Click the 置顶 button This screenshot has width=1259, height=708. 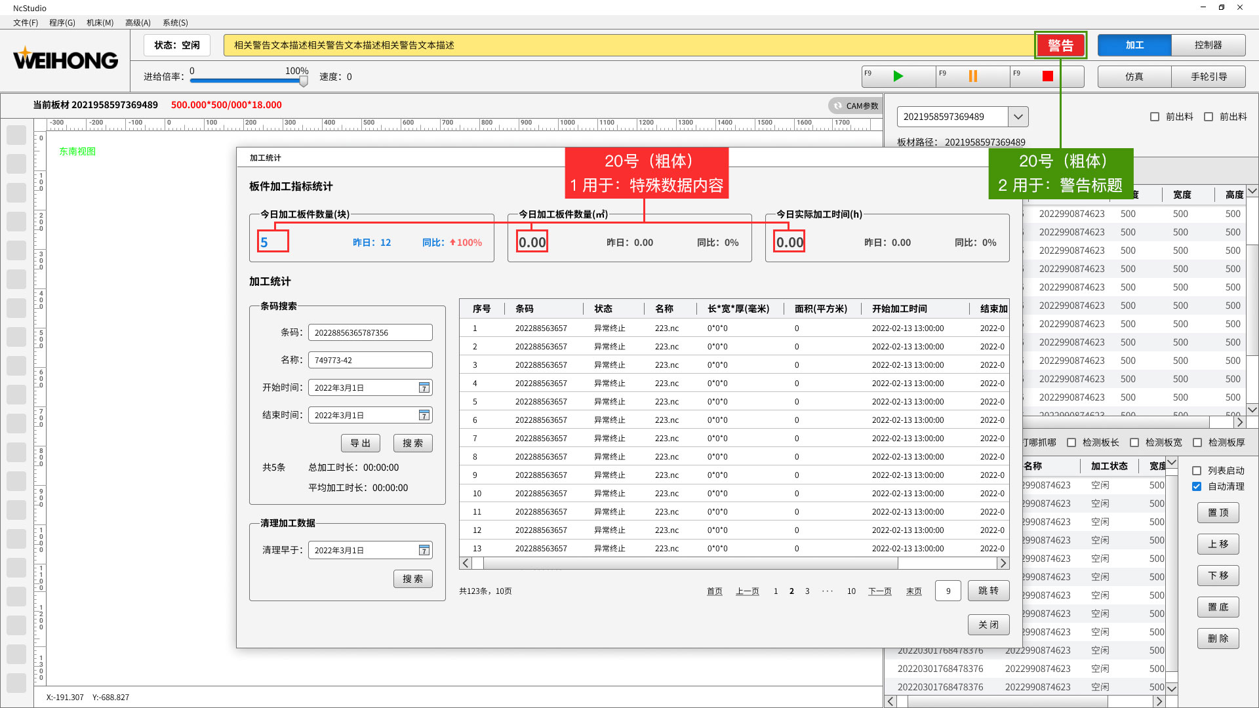pos(1218,513)
